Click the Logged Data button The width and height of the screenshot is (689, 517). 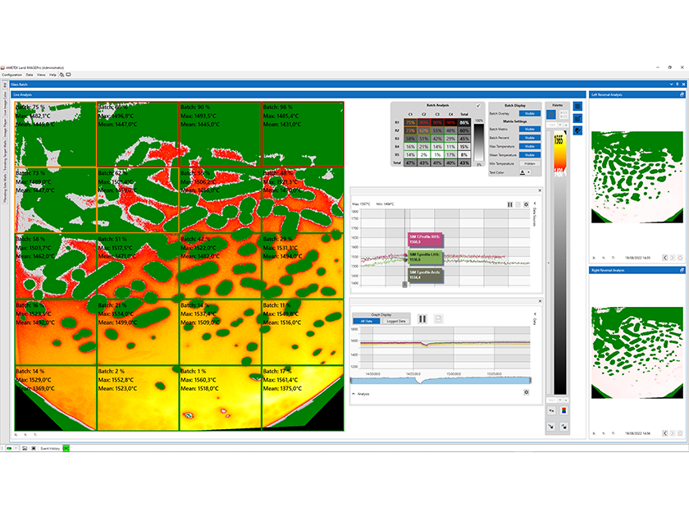(396, 321)
